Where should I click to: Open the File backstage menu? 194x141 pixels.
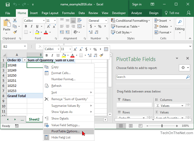tap(8, 13)
